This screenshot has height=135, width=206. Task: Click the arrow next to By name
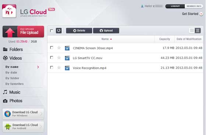point(38,67)
